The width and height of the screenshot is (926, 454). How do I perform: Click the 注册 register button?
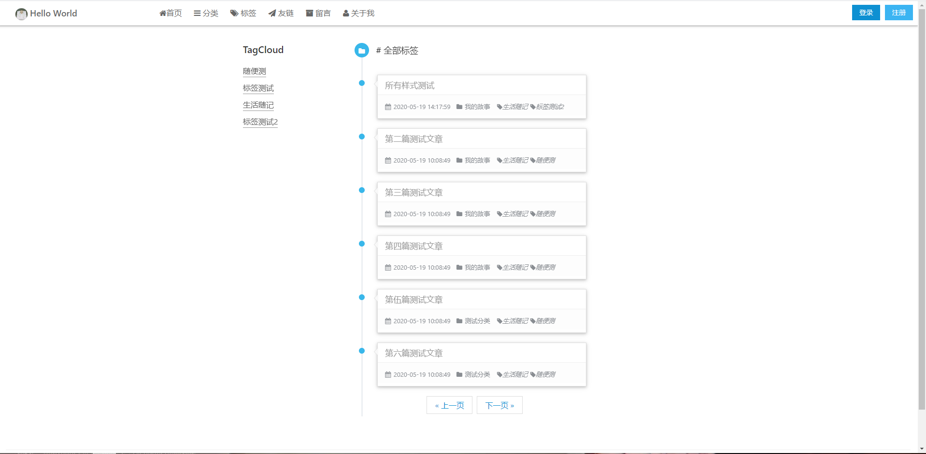(898, 13)
